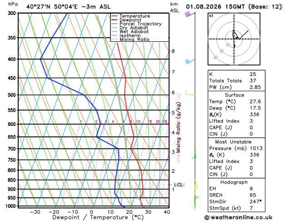Click the 500 pressure level label
Image resolution: width=286 pixels, height=221 pixels.
coord(13,95)
